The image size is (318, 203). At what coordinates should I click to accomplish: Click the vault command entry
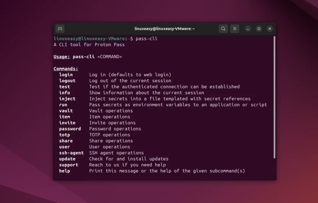[x=66, y=111]
